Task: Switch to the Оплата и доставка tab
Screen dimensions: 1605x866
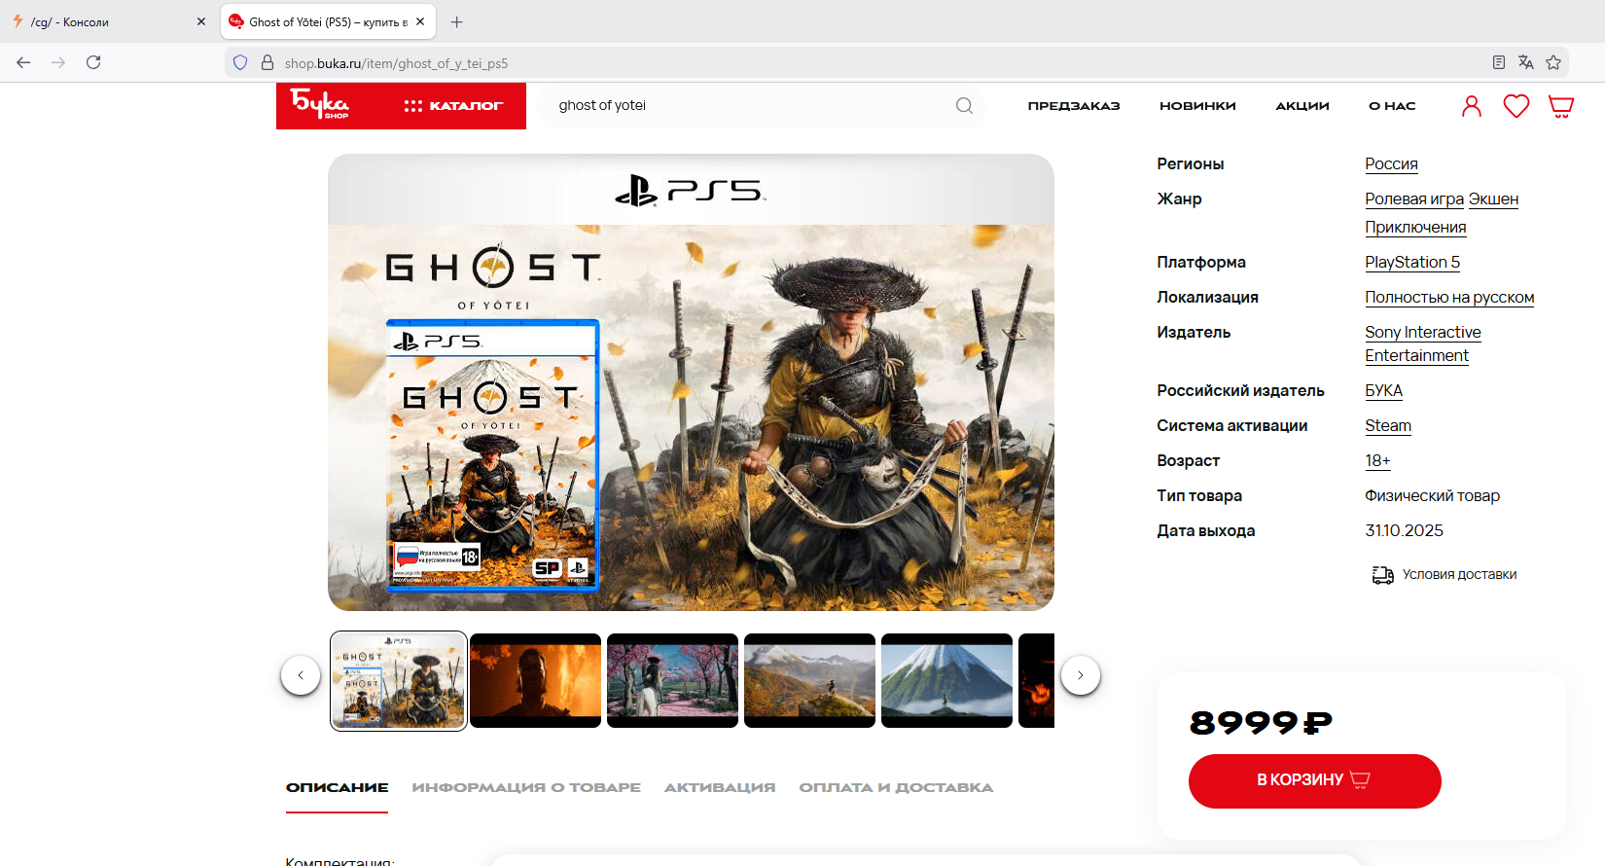Action: (x=896, y=787)
